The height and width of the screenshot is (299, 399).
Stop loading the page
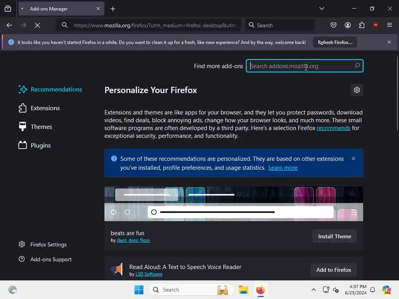pyautogui.click(x=37, y=25)
